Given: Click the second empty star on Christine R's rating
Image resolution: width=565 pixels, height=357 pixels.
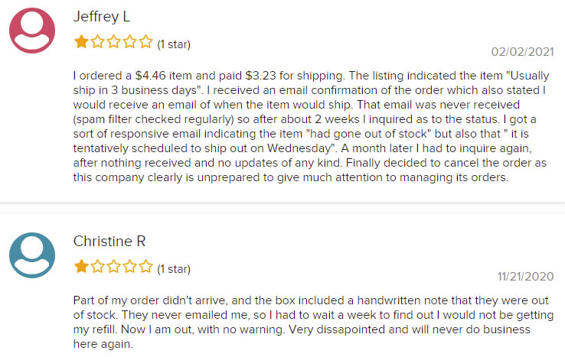Looking at the screenshot, I should [x=98, y=267].
